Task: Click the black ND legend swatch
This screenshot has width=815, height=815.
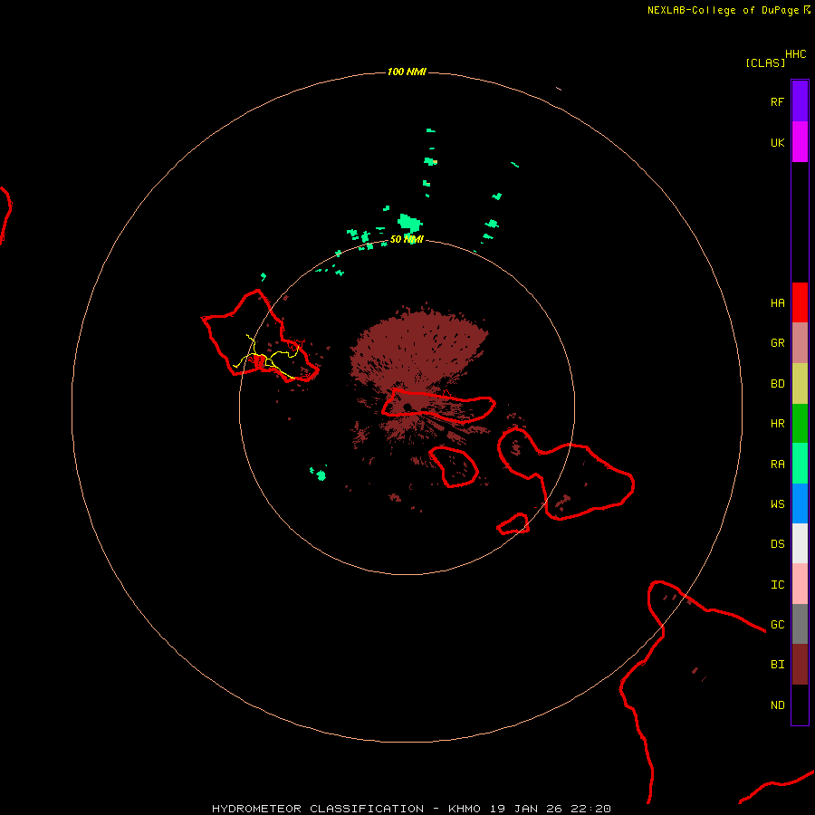Action: tap(800, 705)
